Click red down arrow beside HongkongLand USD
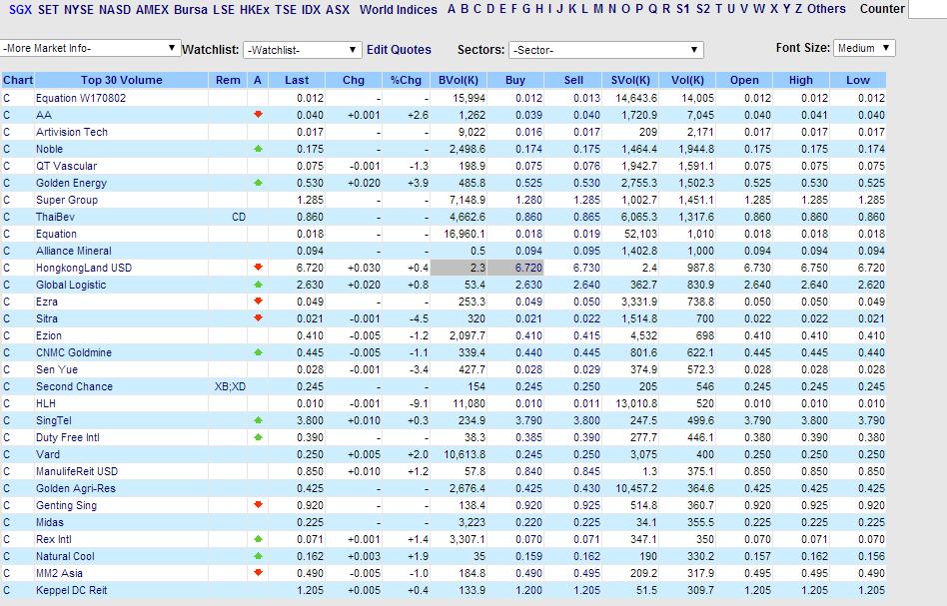Viewport: 947px width, 606px height. click(x=258, y=267)
